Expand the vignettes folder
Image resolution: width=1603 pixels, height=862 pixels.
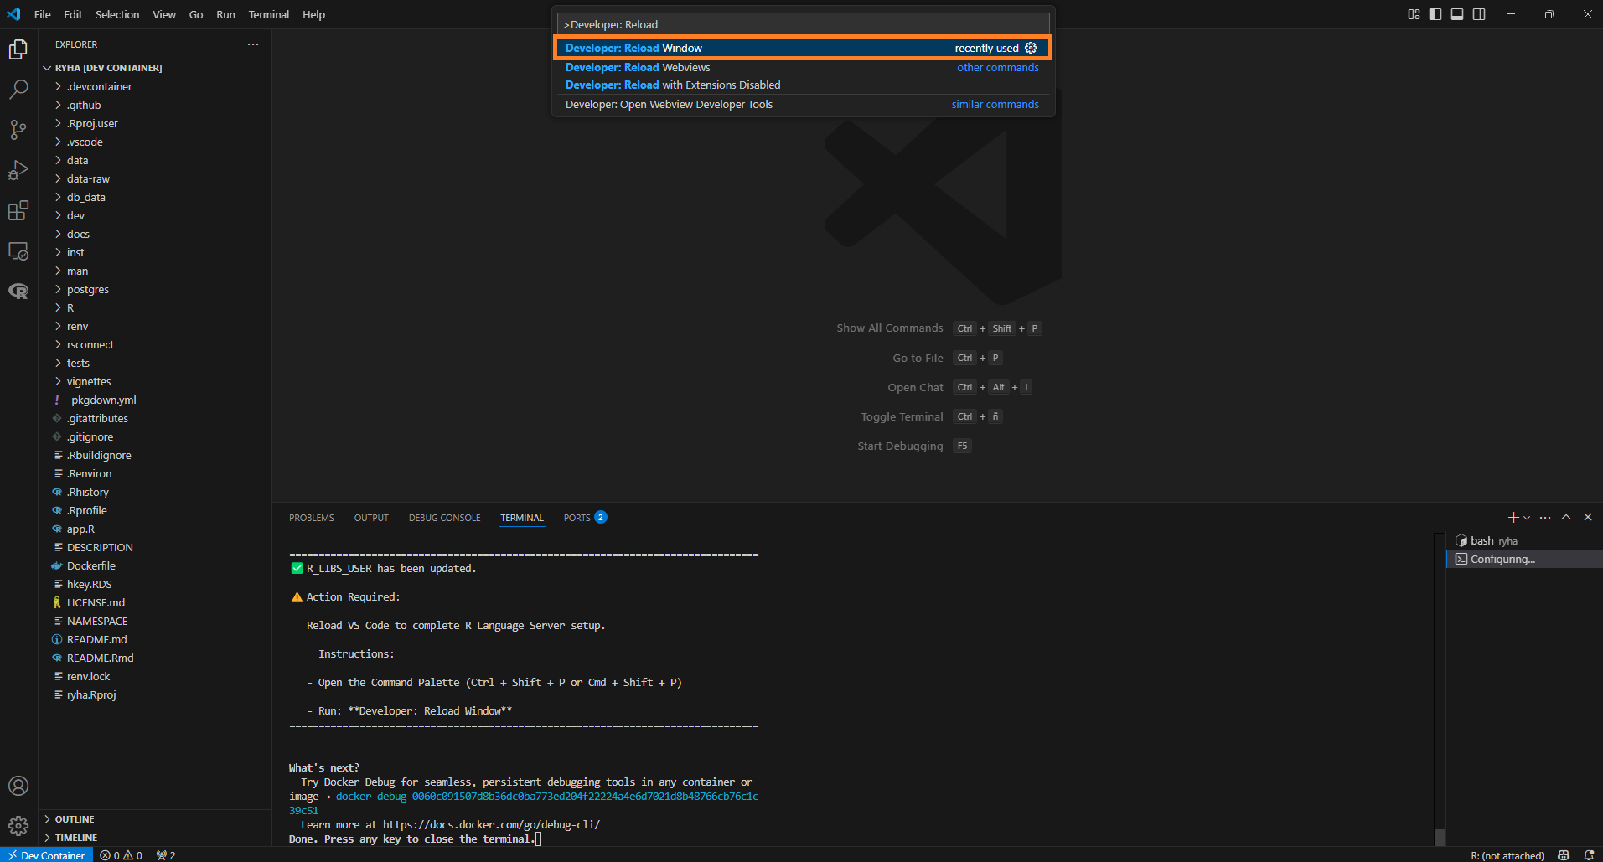pyautogui.click(x=155, y=381)
